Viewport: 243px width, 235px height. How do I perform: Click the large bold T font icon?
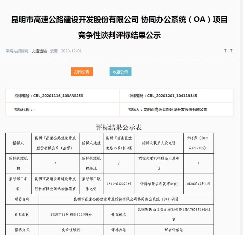(231, 51)
